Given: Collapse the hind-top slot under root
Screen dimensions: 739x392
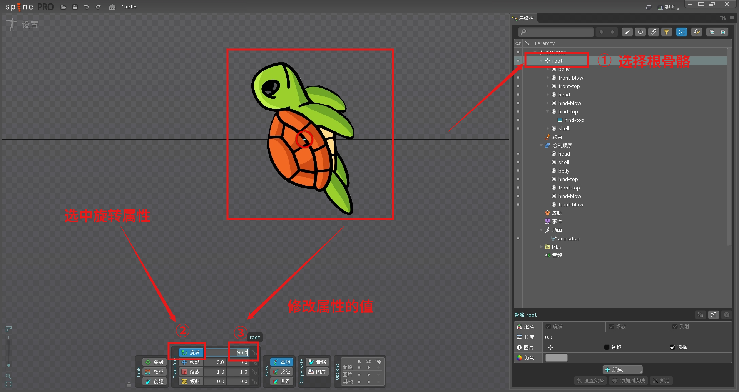Looking at the screenshot, I should point(548,111).
